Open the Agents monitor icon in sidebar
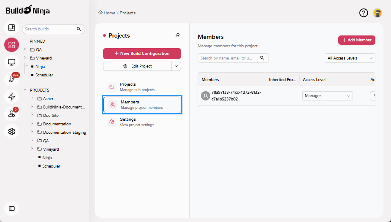The width and height of the screenshot is (391, 222). pos(11,62)
